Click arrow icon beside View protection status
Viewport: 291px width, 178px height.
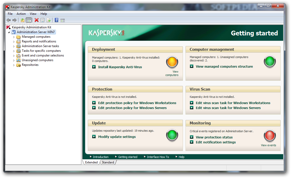pos(192,137)
